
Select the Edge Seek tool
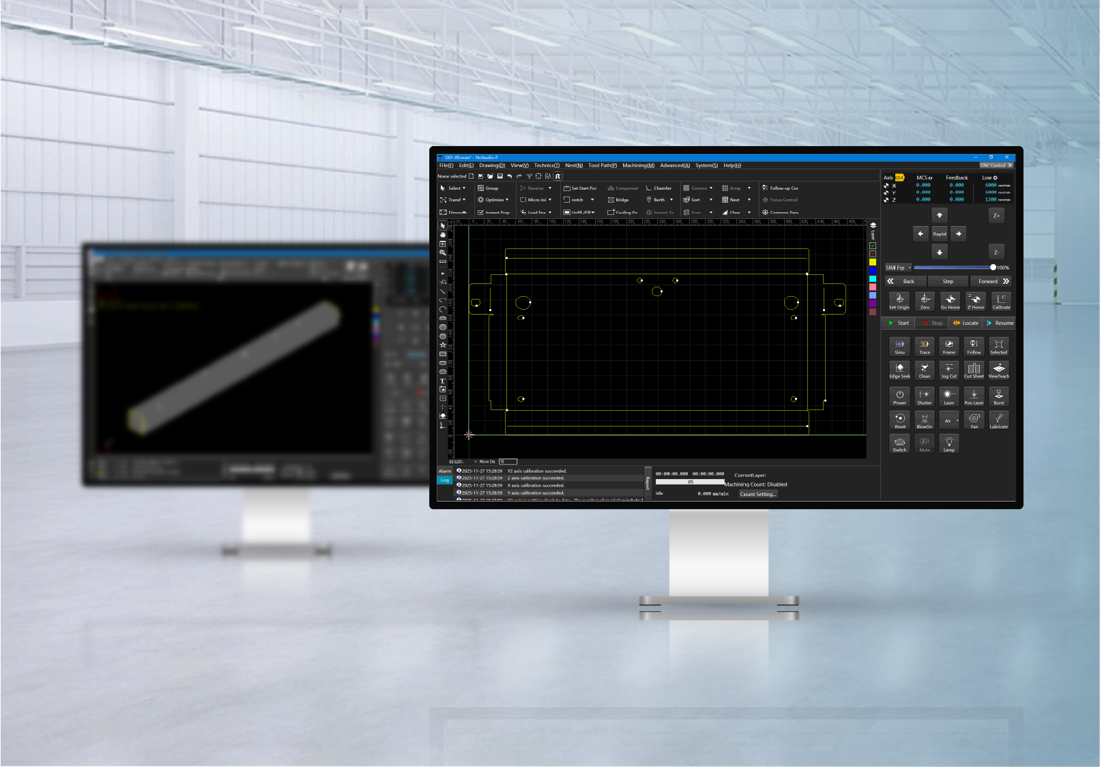(899, 370)
